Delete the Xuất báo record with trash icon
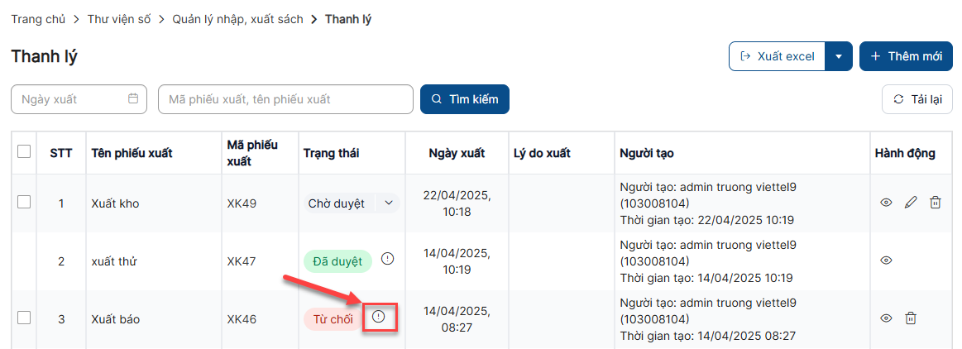962x349 pixels. pos(911,318)
